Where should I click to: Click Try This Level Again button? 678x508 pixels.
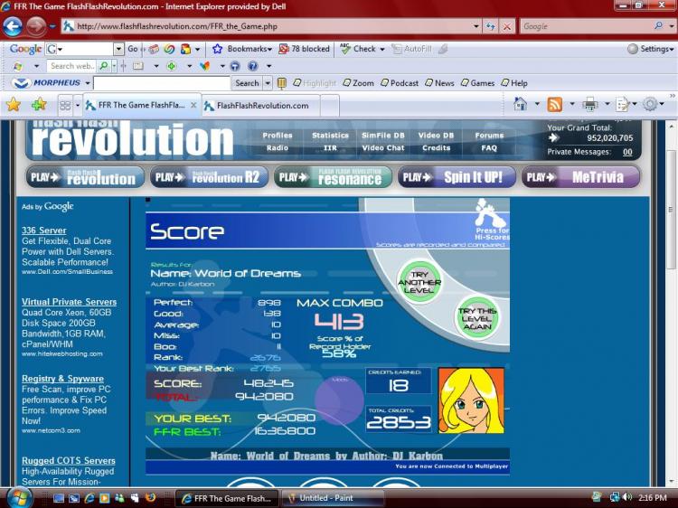click(477, 319)
